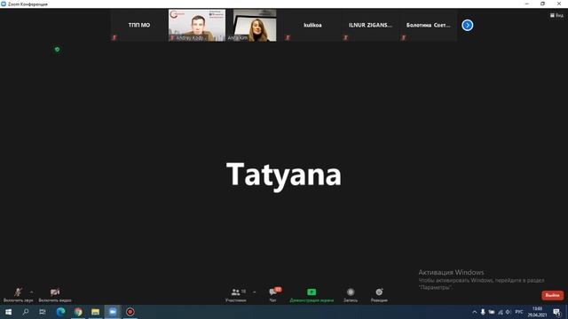Screen dimensions: 568x319
Task: Start Демонстрация экрана screen share
Action: click(312, 295)
